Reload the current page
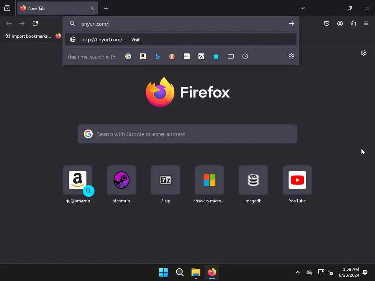375x281 pixels. pyautogui.click(x=35, y=23)
